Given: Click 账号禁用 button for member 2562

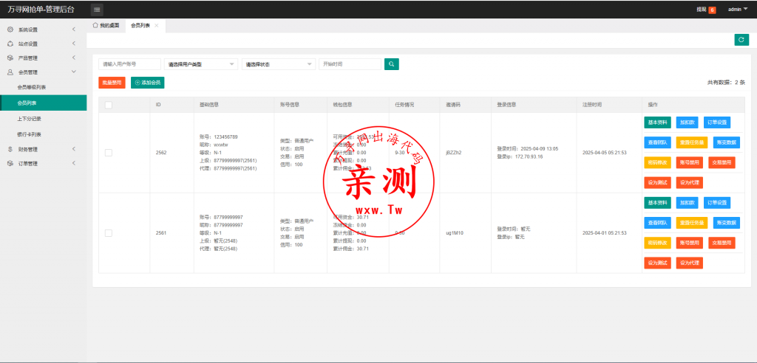Looking at the screenshot, I should point(690,162).
